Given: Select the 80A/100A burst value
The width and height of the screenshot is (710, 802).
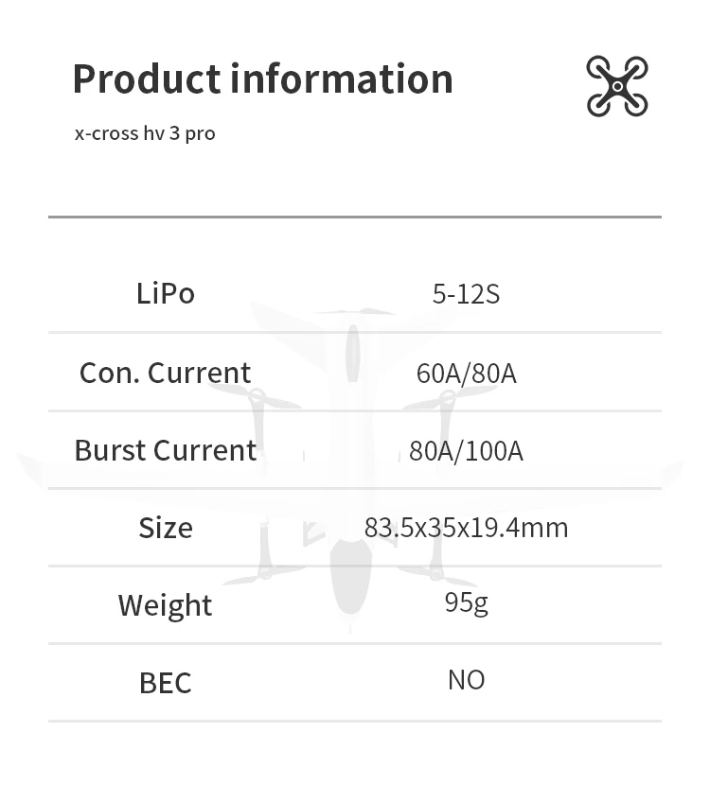Looking at the screenshot, I should pyautogui.click(x=466, y=451).
